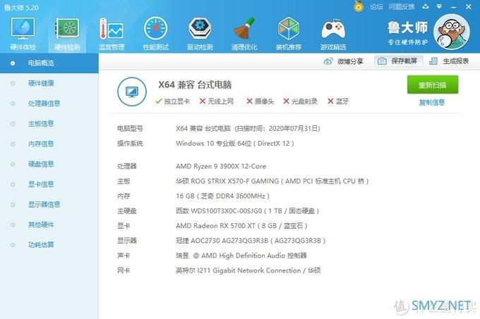Click the AMD High Definition Audio entry
480x319 pixels.
coord(241,256)
